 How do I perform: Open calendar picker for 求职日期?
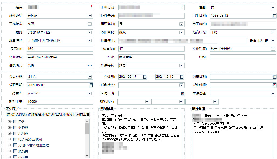coord(91,85)
